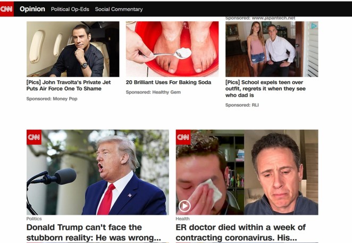Open 20 Brilliant Uses For Baking Soda

coord(169,82)
